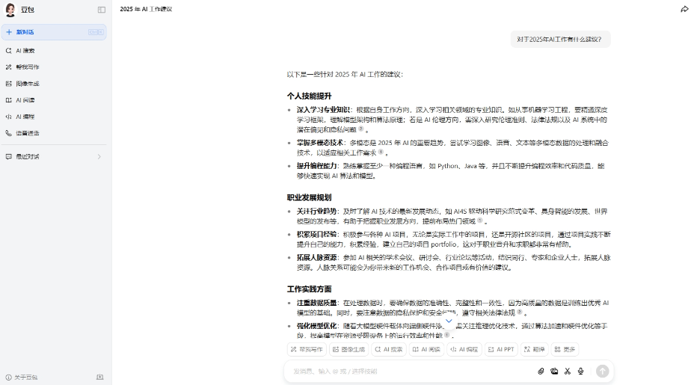This screenshot has width=694, height=385.
Task: Open citation marker after 以适应相关工作需求
Action: pos(381,152)
